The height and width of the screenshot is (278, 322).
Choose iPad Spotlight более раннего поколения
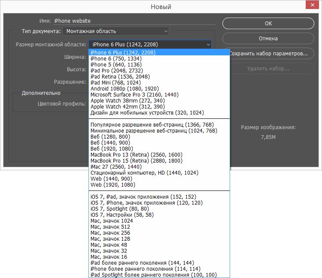[x=159, y=275]
